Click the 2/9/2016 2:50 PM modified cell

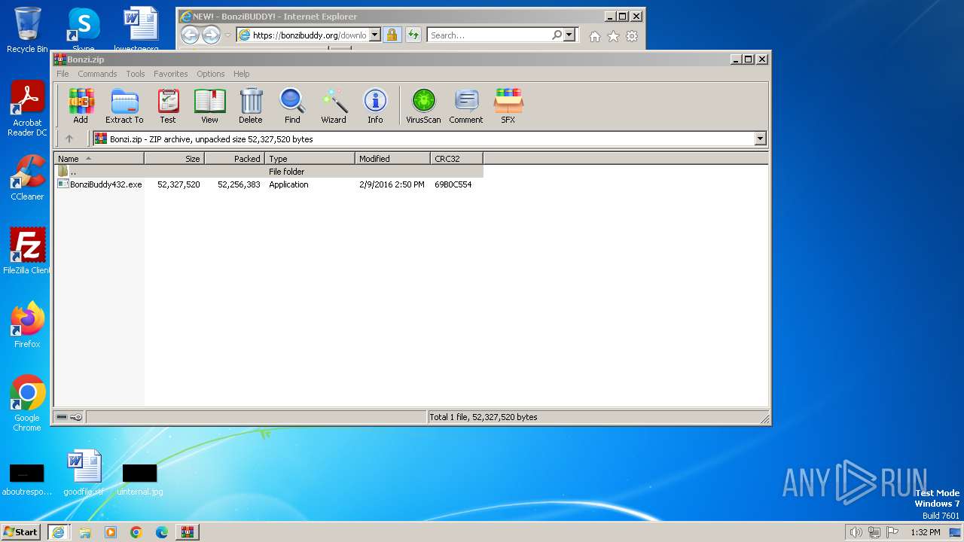point(392,184)
